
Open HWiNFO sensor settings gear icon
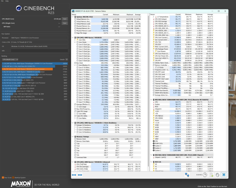[217, 175]
